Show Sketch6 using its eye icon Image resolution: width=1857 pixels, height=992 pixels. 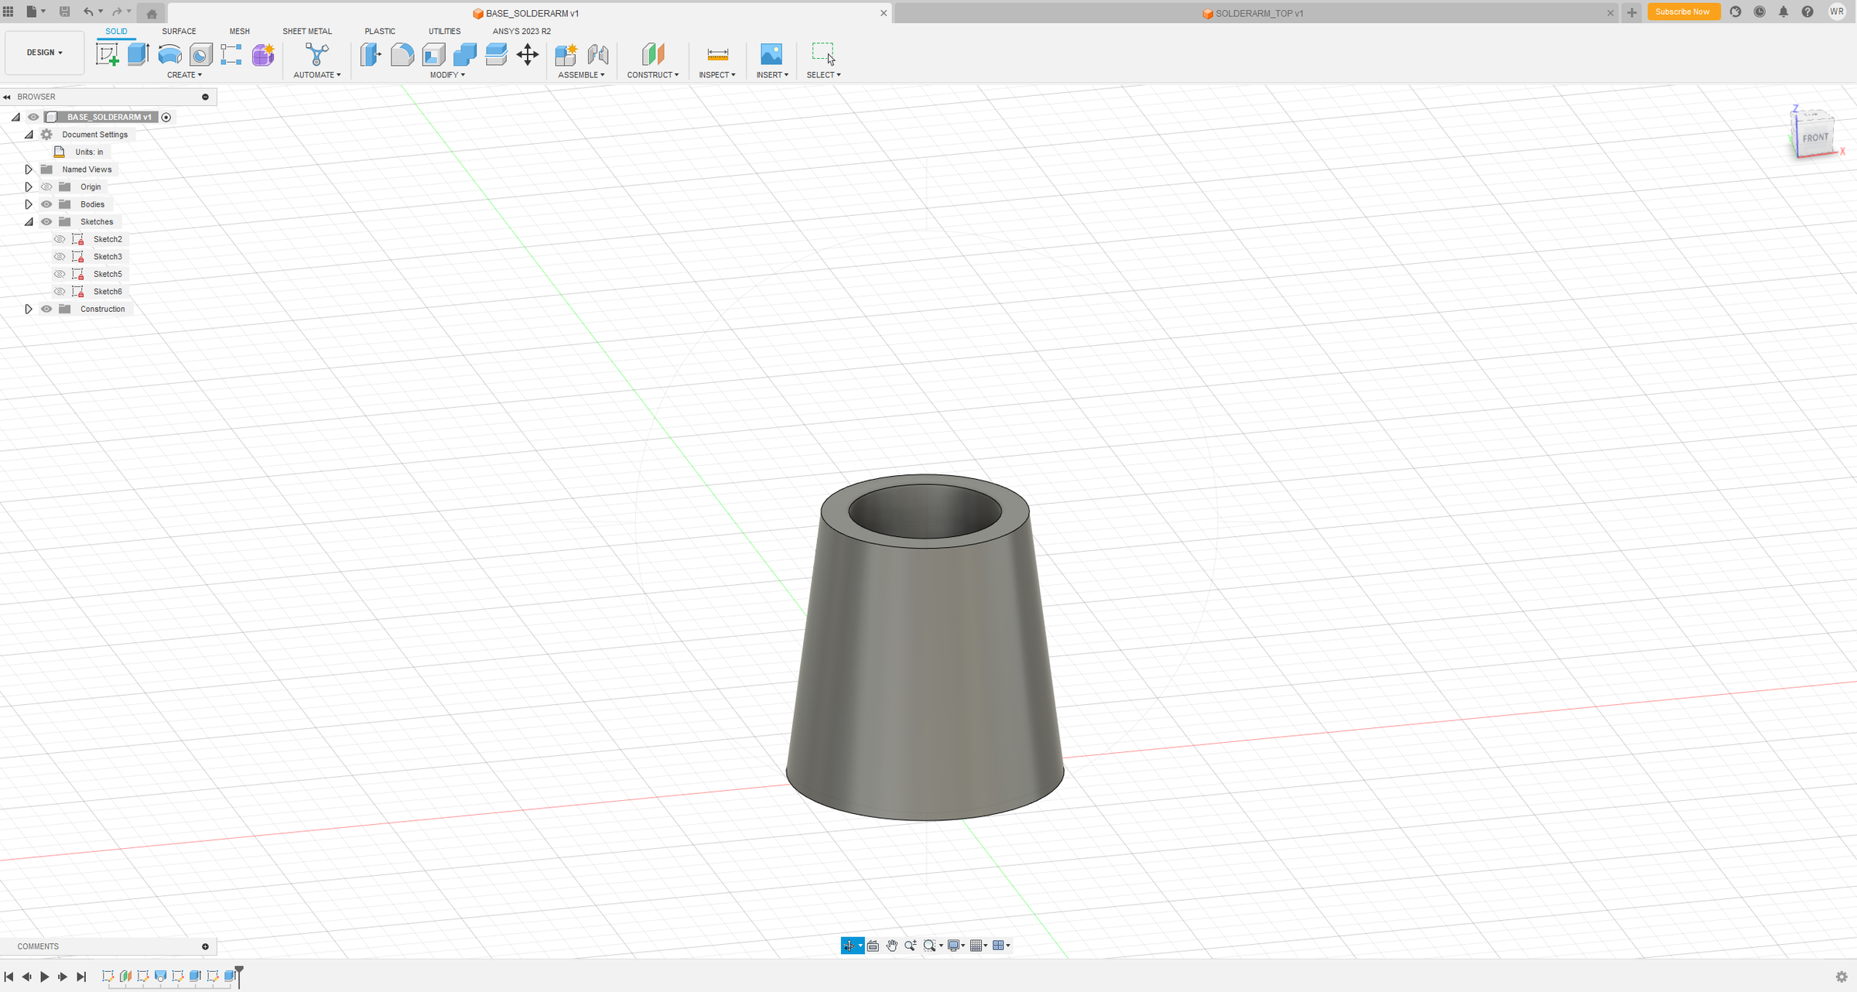[60, 291]
